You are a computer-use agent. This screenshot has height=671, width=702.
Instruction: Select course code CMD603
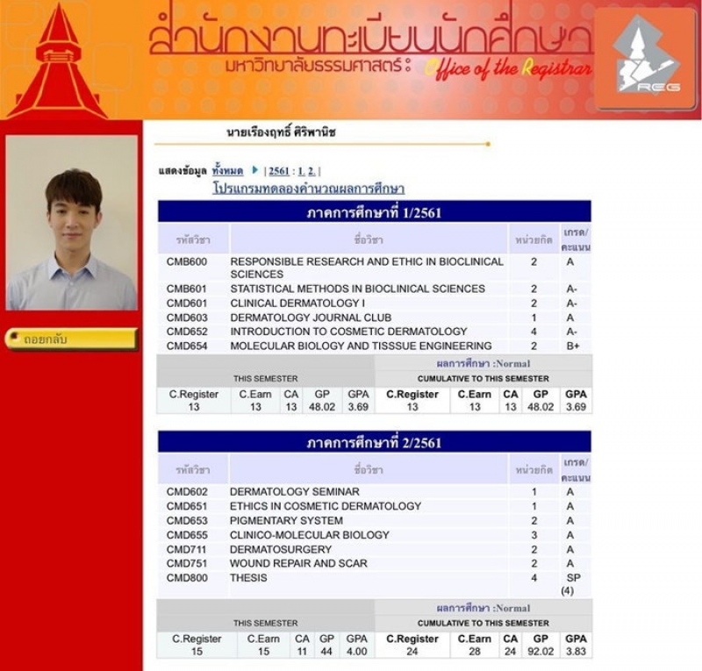[187, 318]
